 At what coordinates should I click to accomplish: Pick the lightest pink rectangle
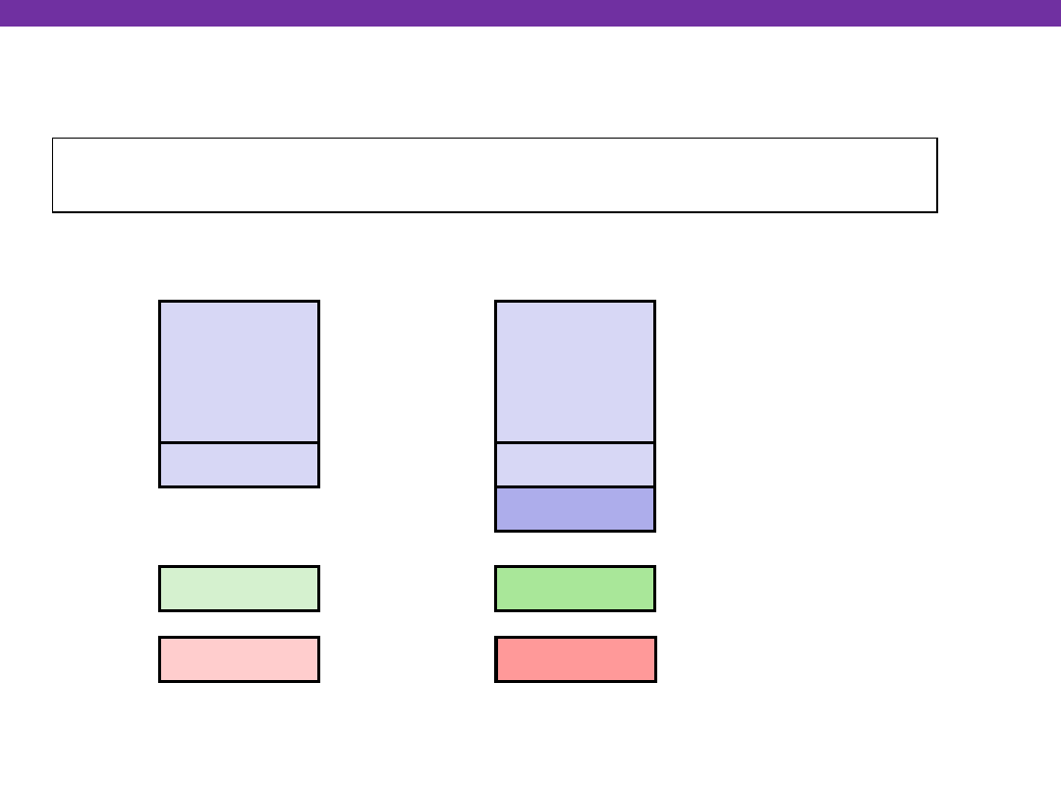(x=239, y=658)
